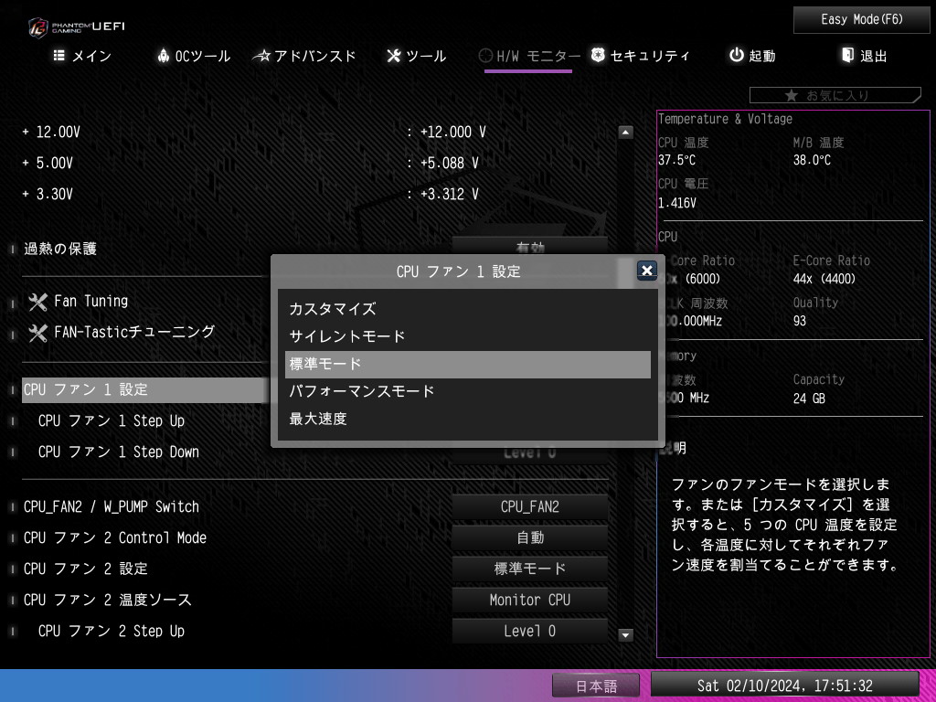Open the OCツール tab

point(194,56)
